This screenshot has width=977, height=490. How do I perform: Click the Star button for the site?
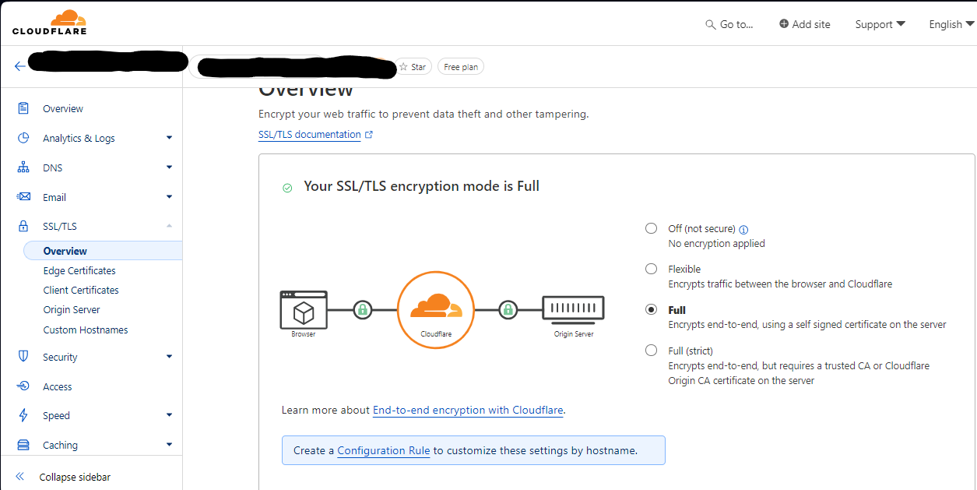coord(413,67)
